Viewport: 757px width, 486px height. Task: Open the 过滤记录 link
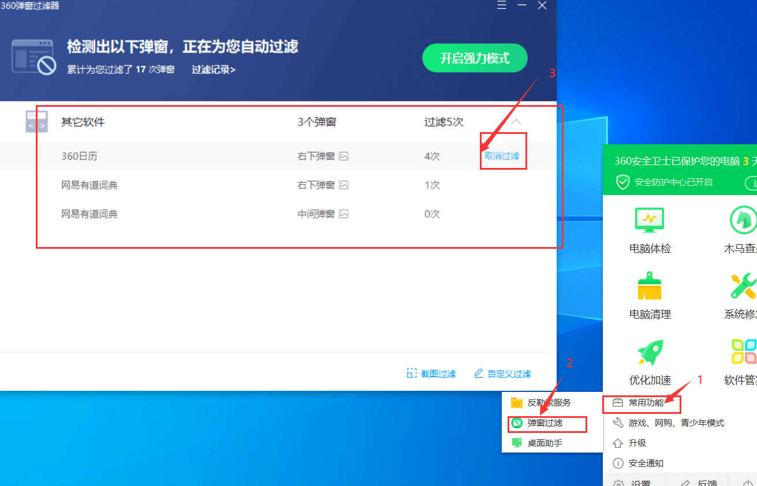[x=214, y=70]
